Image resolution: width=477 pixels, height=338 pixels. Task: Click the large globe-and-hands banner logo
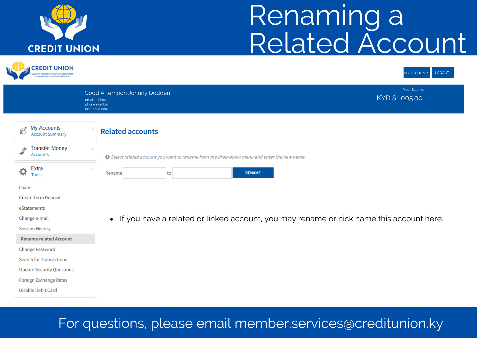pyautogui.click(x=64, y=28)
